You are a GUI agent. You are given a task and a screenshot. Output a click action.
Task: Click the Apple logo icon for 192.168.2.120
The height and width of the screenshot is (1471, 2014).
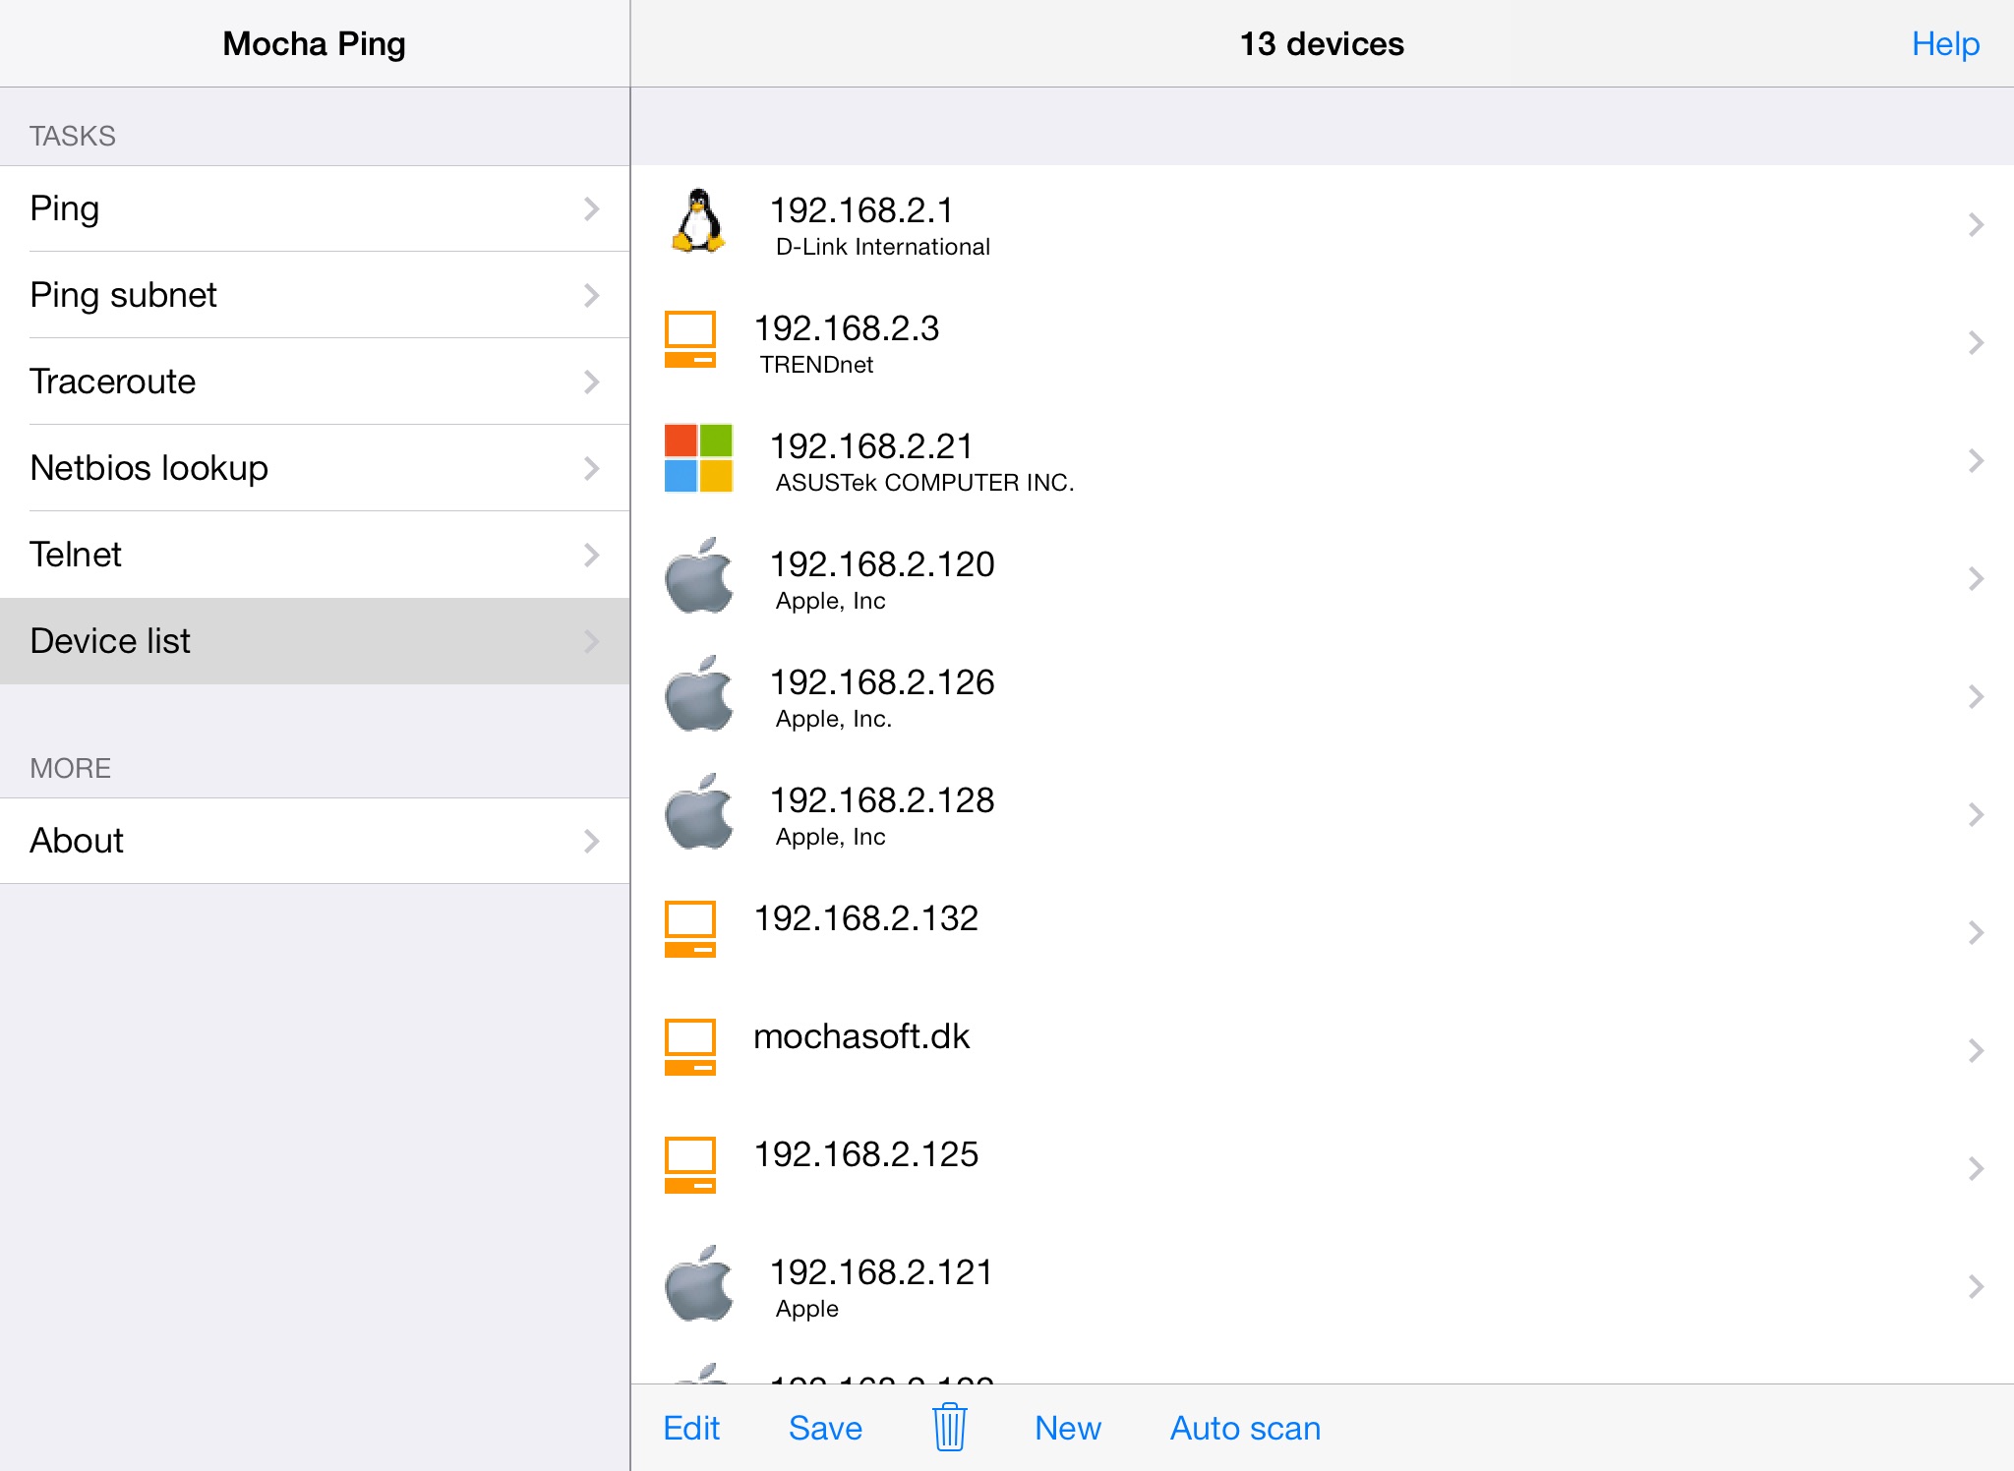[698, 576]
